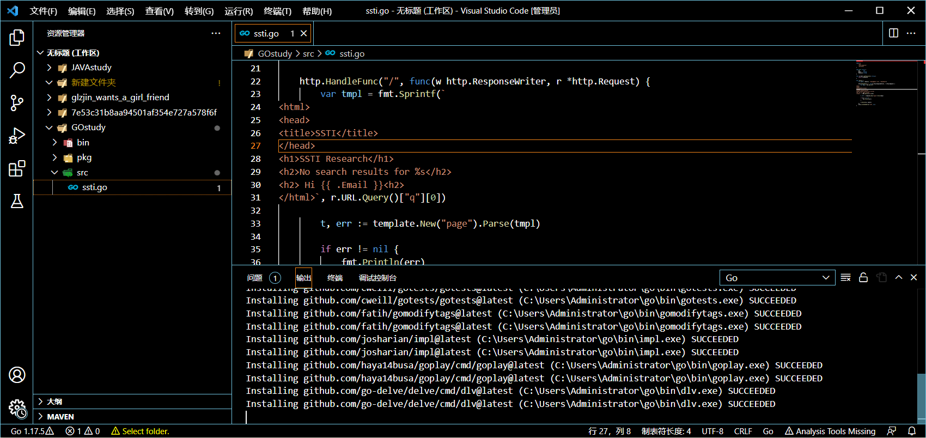
Task: Open the Testing flask icon view
Action: coord(17,201)
